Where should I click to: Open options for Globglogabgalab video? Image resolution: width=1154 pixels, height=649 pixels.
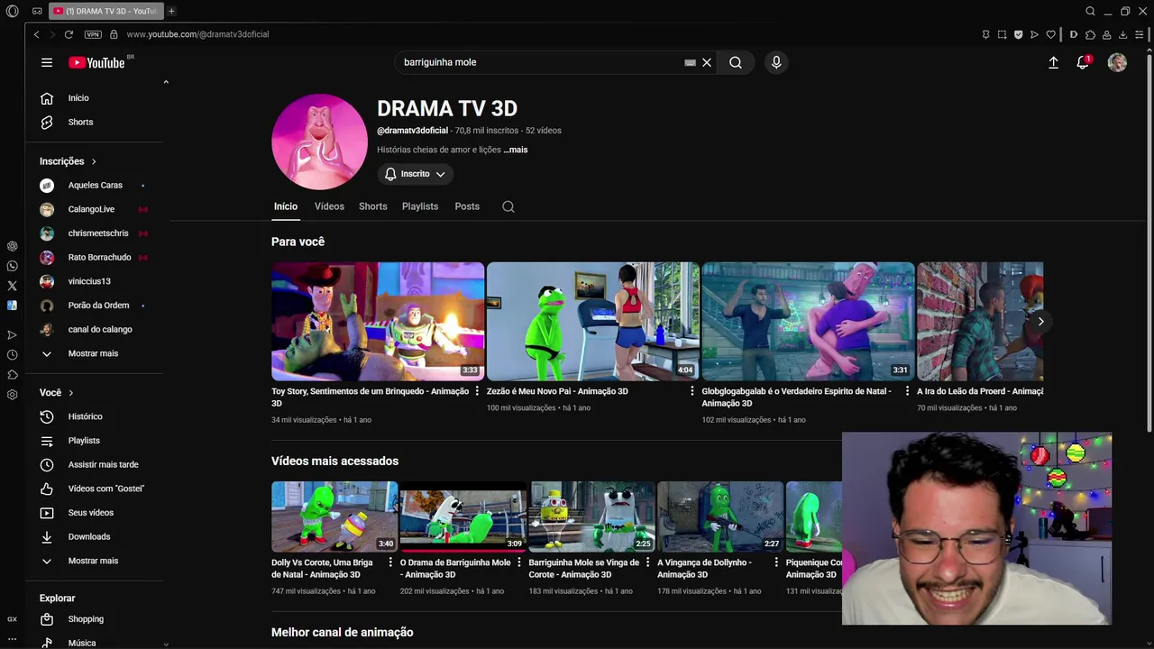coord(907,391)
